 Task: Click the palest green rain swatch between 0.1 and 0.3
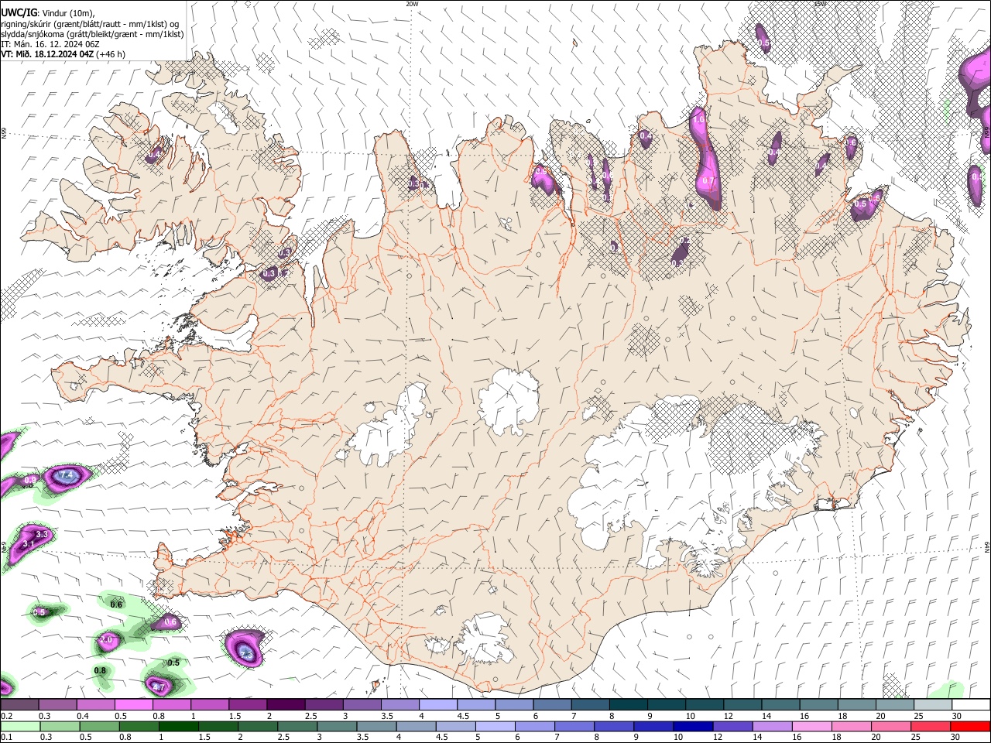[19, 726]
